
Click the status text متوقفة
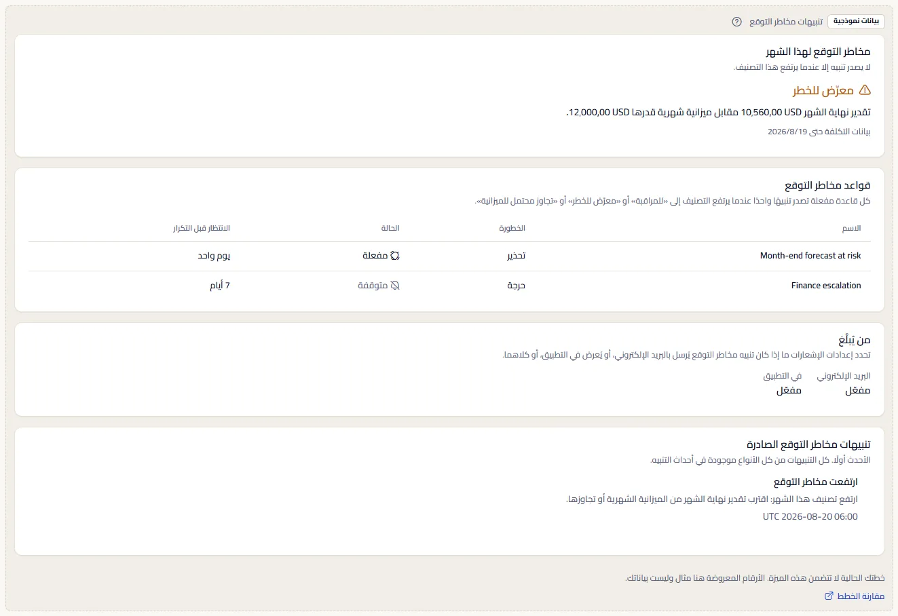coord(373,286)
